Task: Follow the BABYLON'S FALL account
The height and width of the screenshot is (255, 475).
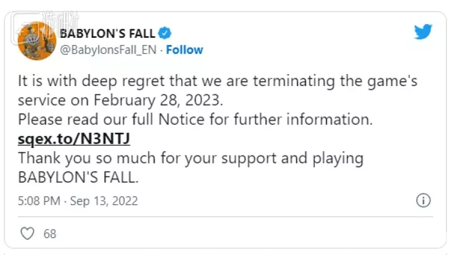Action: coord(184,49)
